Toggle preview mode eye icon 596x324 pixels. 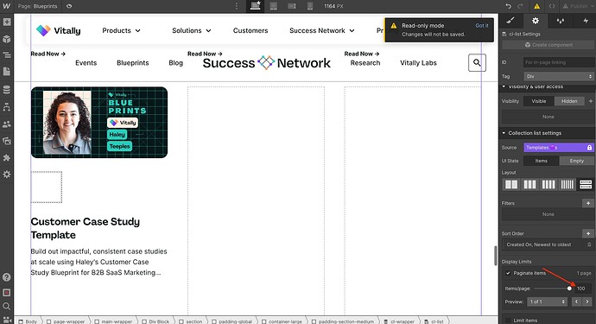(69, 6)
